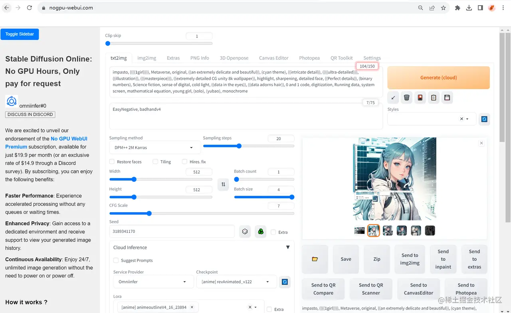This screenshot has width=511, height=313.
Task: Enable the Tiling checkbox
Action: [155, 161]
